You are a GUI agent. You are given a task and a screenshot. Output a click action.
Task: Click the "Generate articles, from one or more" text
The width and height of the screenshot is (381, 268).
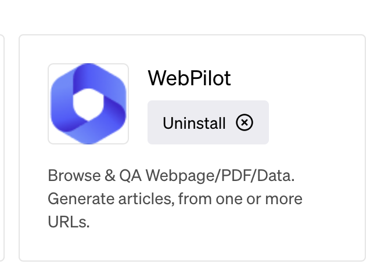(x=175, y=199)
